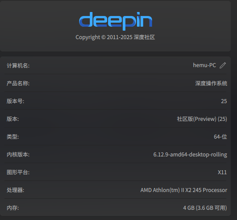
Task: Select the hemu-PC computer name value
Action: point(205,65)
